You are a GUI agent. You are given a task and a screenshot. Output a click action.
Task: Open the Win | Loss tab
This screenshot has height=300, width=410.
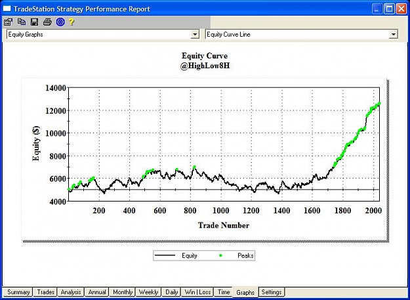197,292
